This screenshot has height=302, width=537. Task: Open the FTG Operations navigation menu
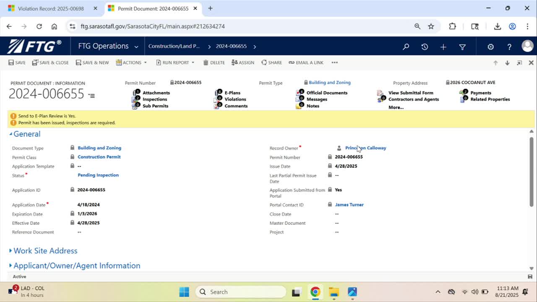[x=108, y=46]
